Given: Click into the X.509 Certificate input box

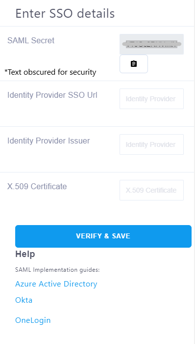Looking at the screenshot, I should [151, 190].
